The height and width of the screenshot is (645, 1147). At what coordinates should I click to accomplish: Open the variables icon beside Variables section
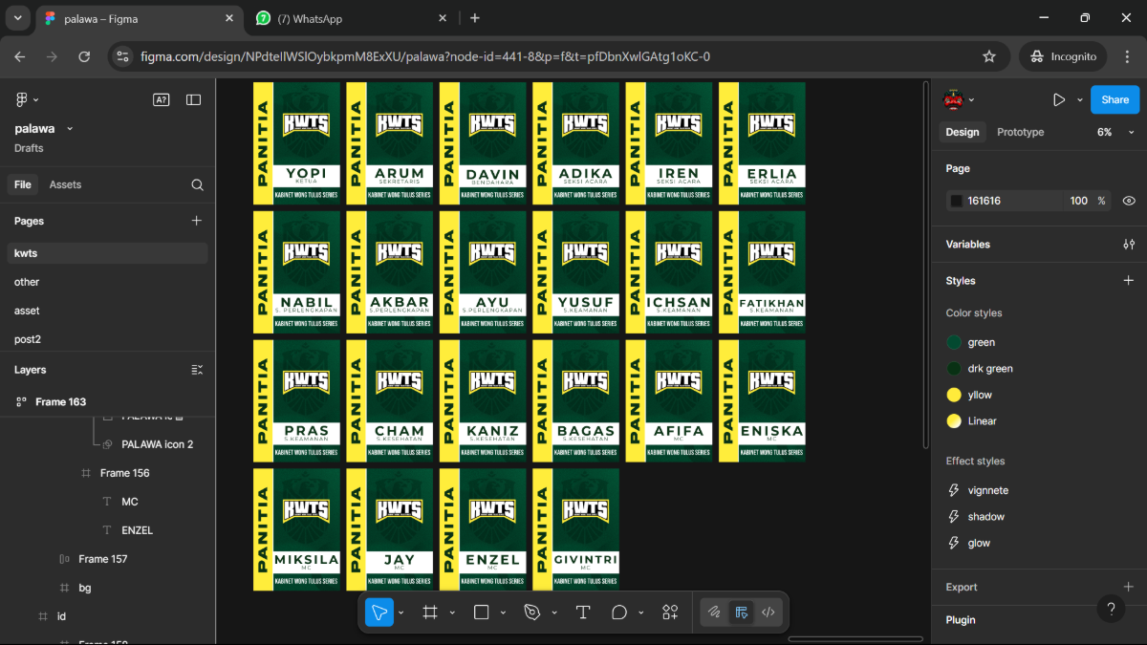1129,244
